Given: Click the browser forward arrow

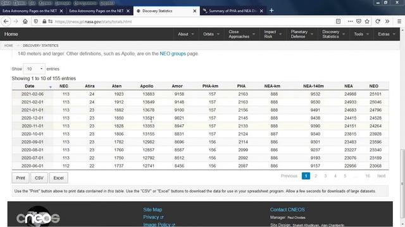Looking at the screenshot, I should pos(16,21).
